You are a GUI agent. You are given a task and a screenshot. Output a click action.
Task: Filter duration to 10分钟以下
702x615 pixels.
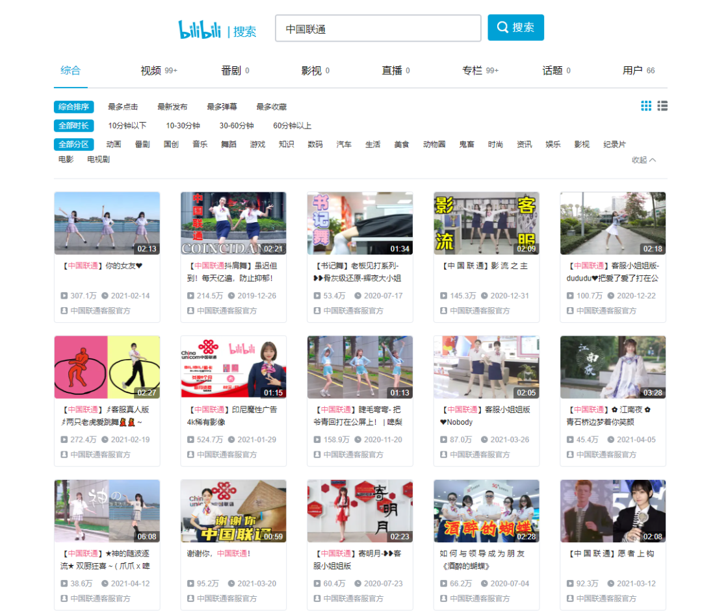(x=127, y=126)
